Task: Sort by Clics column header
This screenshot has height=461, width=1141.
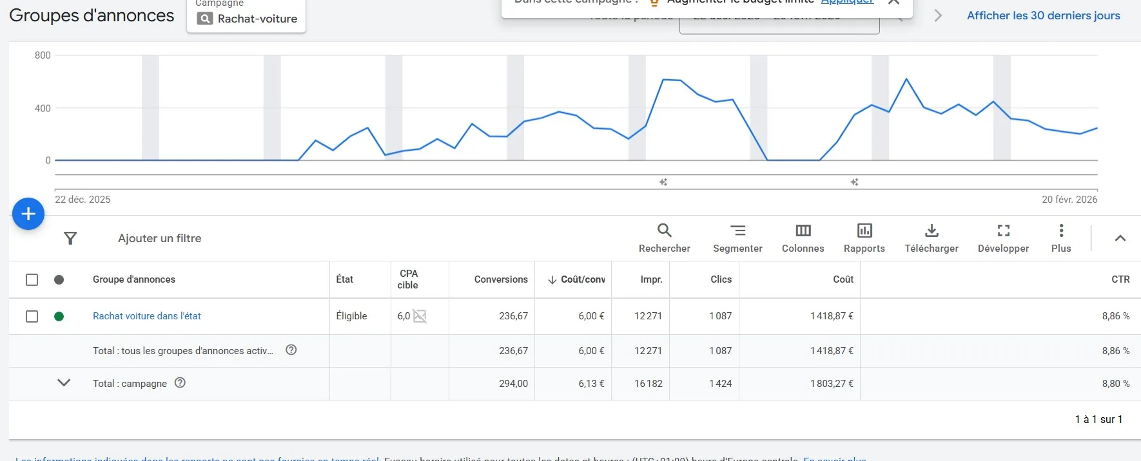Action: coord(721,279)
